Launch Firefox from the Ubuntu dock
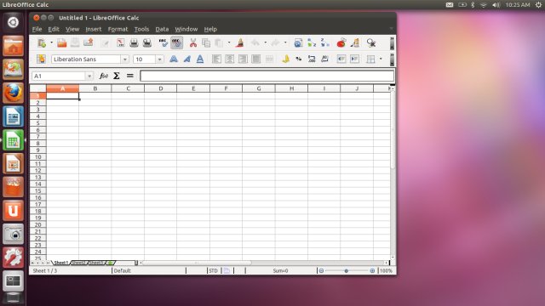This screenshot has width=545, height=306. click(x=14, y=93)
